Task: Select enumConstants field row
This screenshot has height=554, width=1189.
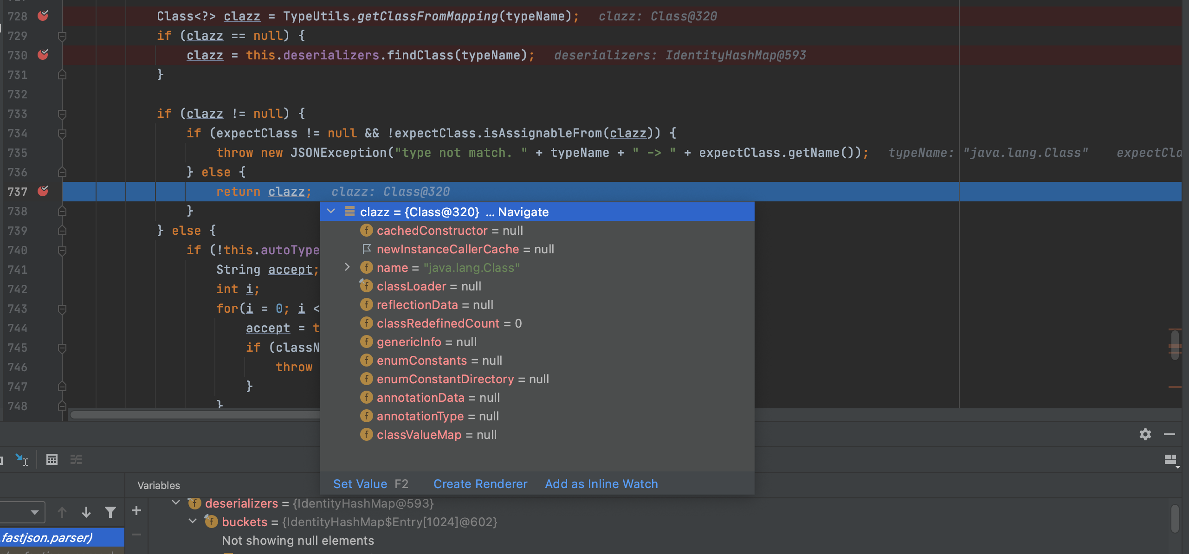Action: pos(537,361)
